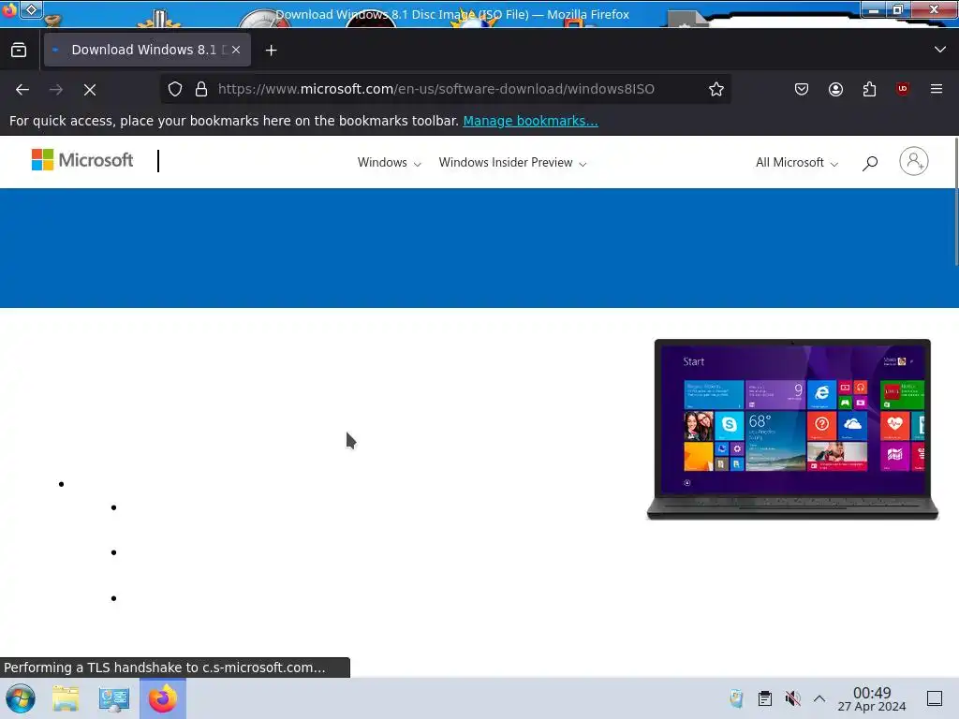Select the Download Windows 8.1 tab
This screenshot has width=959, height=719.
(147, 50)
